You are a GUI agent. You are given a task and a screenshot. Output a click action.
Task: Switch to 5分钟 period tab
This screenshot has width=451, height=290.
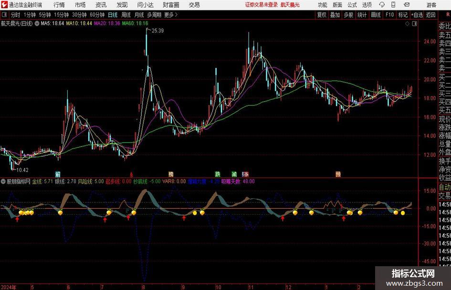(x=44, y=15)
